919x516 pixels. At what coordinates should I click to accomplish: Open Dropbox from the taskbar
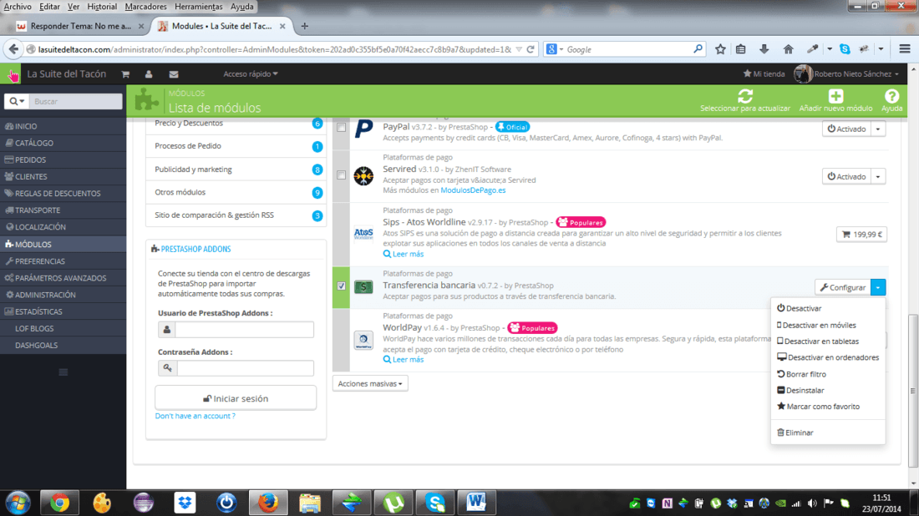pos(185,503)
